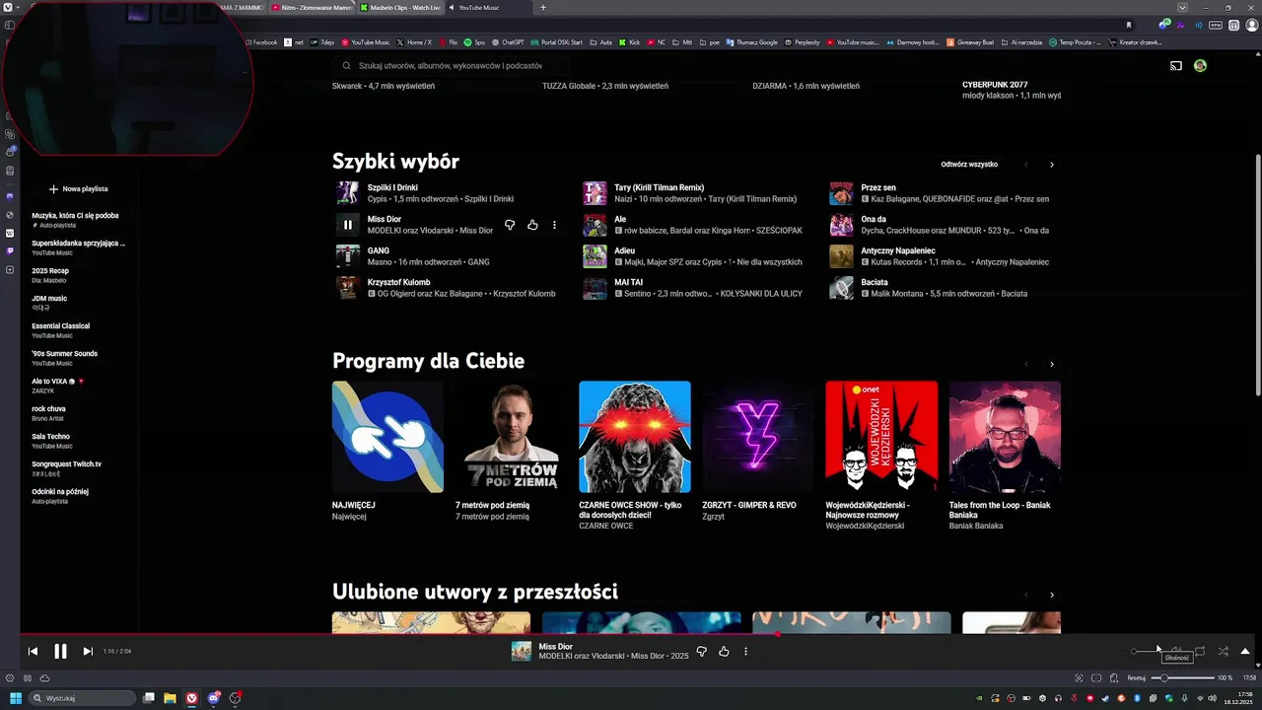1262x710 pixels.
Task: Open Muzyka, która Ci się podoba playlist
Action: pos(75,220)
